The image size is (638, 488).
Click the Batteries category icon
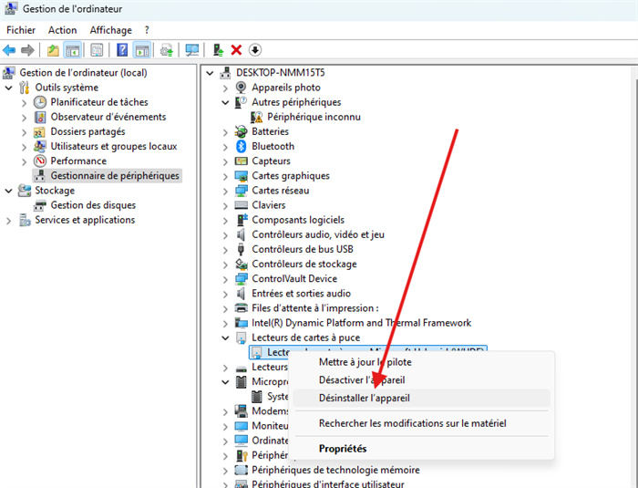[242, 131]
